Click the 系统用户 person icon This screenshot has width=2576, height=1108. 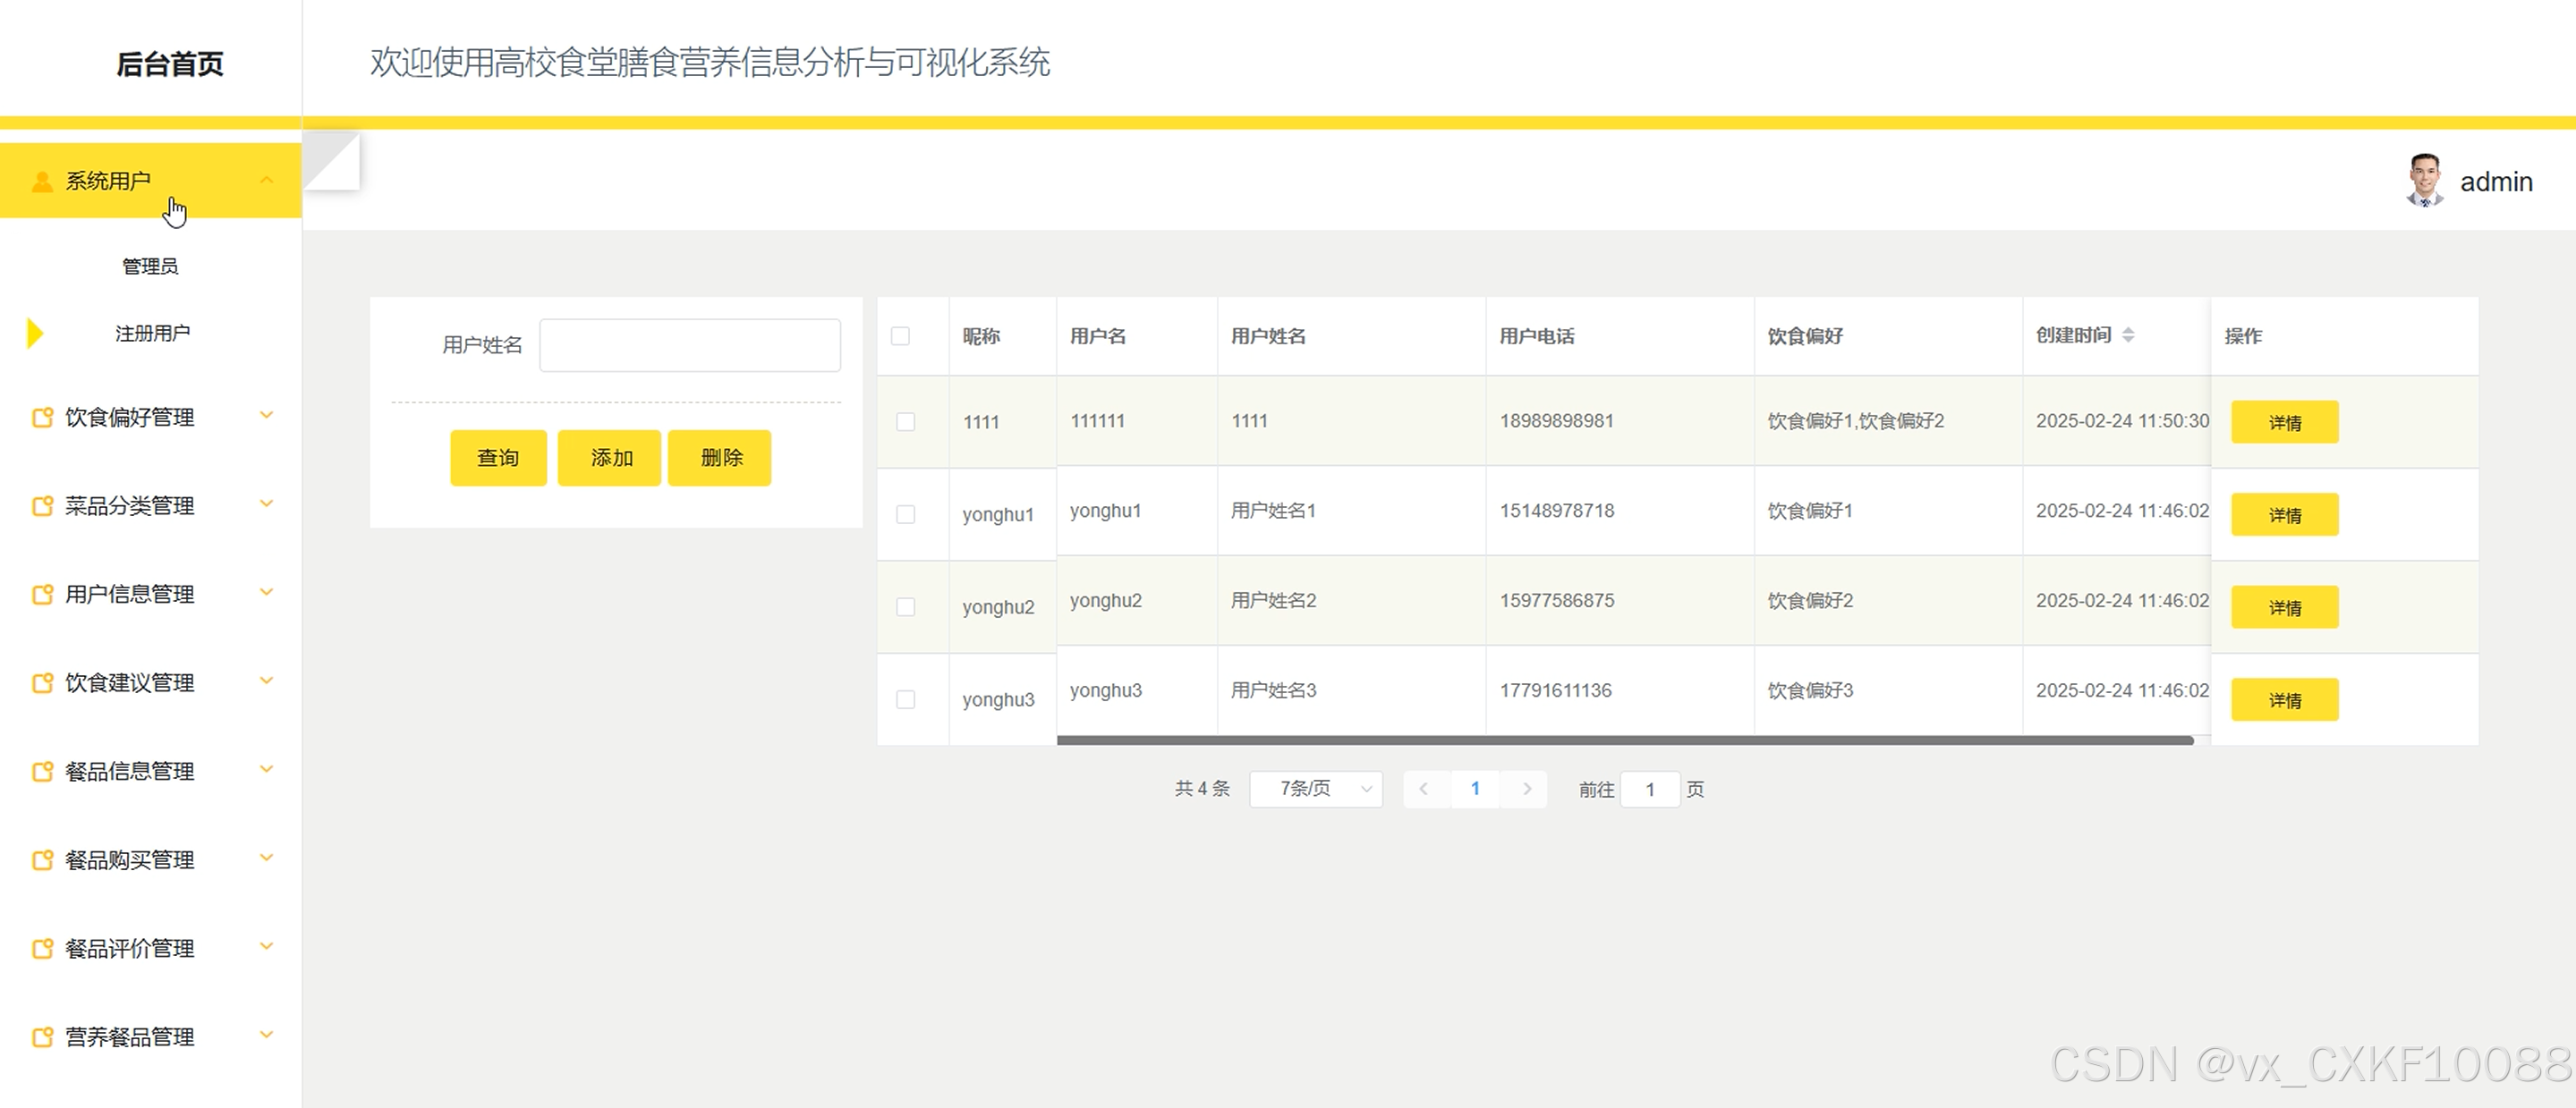coord(42,181)
